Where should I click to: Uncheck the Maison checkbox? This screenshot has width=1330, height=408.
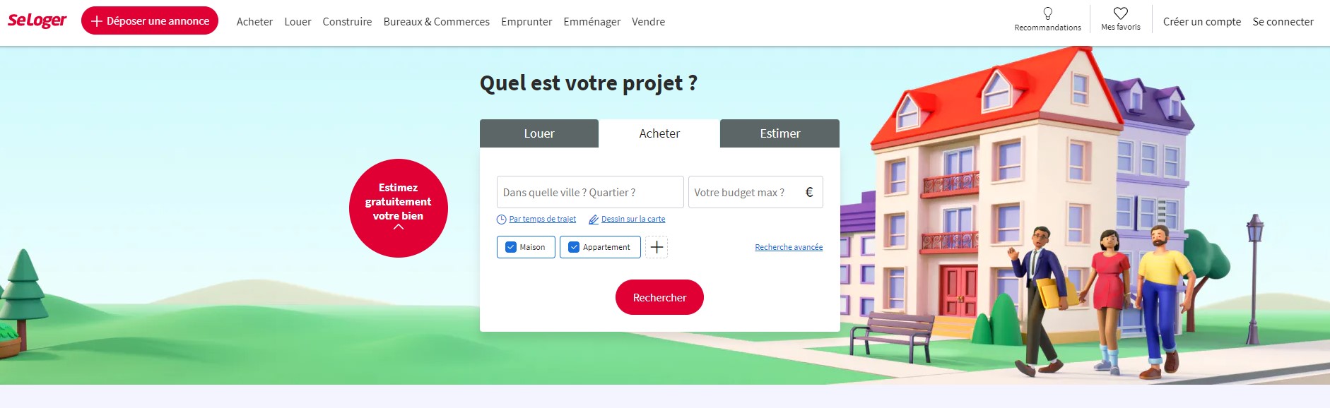pyautogui.click(x=511, y=247)
